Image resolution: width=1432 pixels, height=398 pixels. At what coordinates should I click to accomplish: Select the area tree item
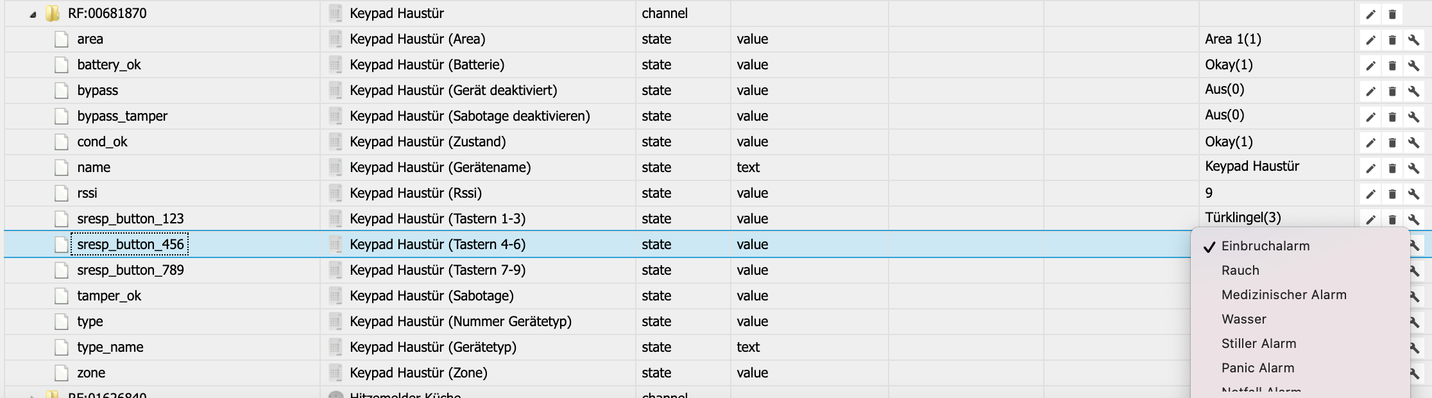(90, 39)
